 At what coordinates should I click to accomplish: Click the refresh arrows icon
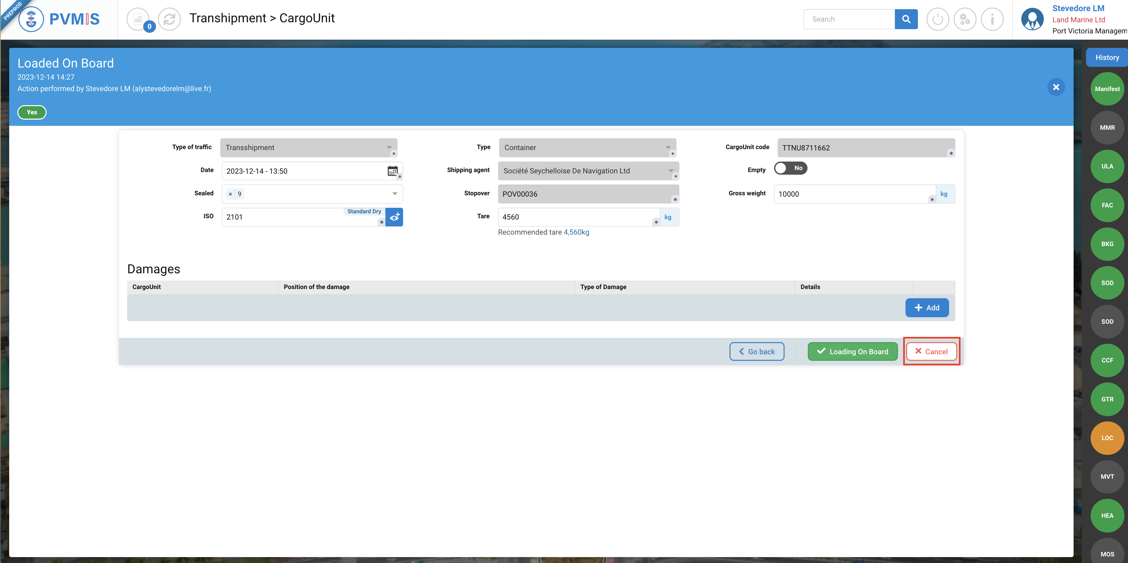(x=169, y=19)
